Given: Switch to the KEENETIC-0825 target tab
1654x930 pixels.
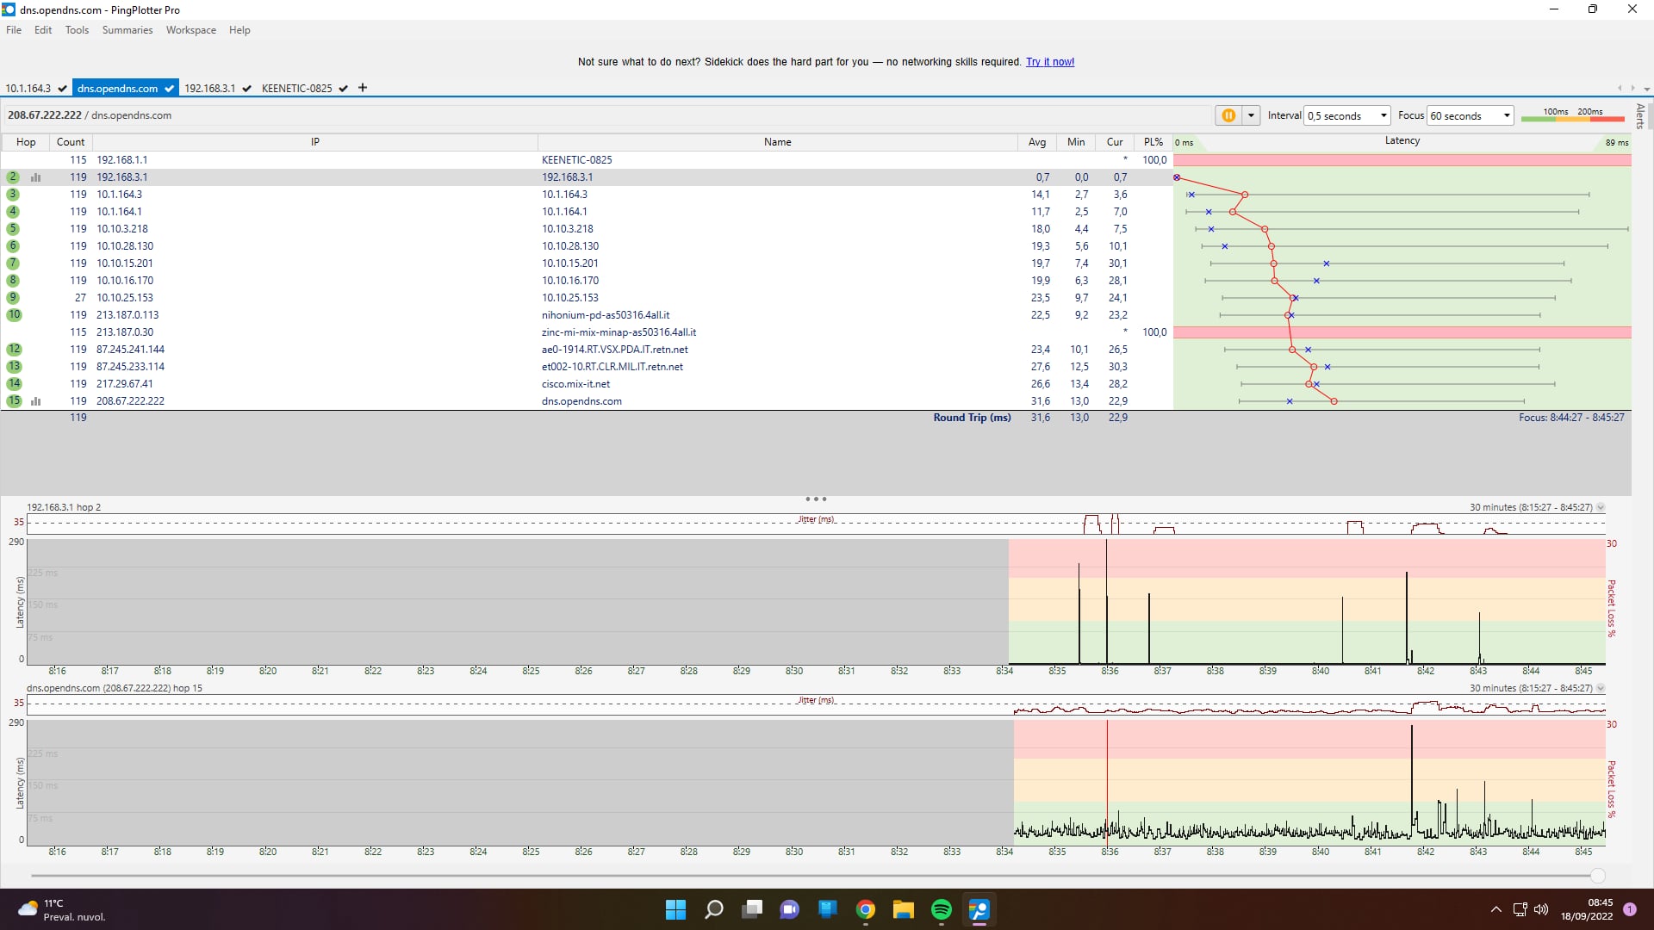Looking at the screenshot, I should tap(304, 88).
